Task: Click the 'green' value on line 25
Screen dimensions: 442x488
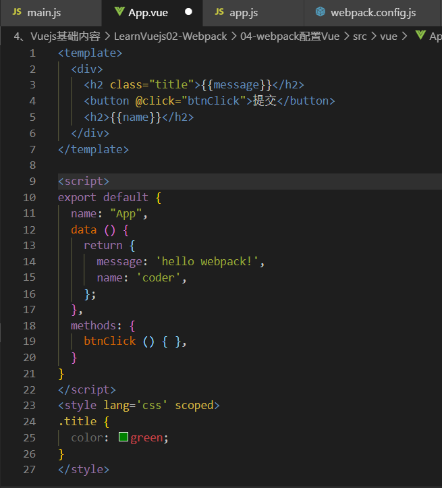Action: 146,438
